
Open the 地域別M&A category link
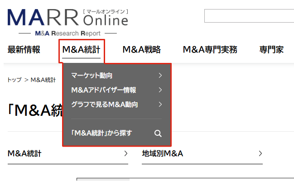202,154
